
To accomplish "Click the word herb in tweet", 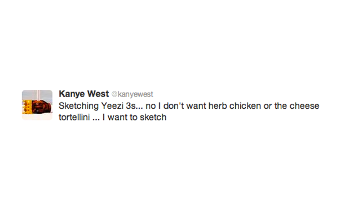I will tap(217, 106).
